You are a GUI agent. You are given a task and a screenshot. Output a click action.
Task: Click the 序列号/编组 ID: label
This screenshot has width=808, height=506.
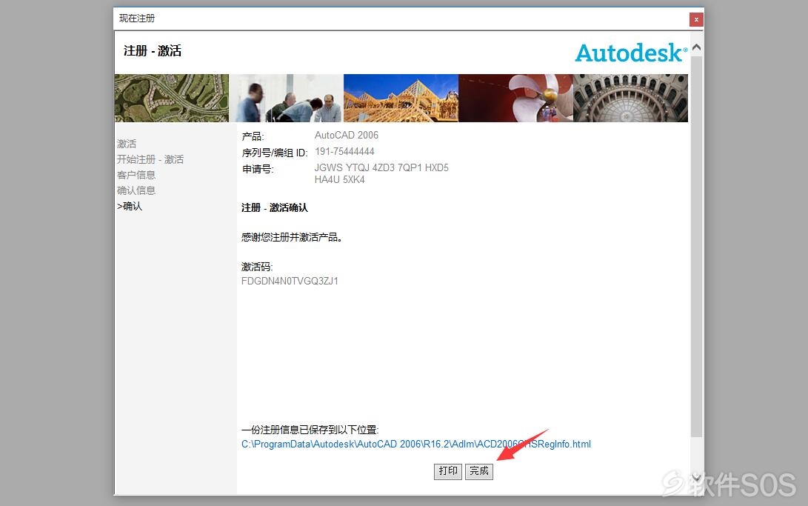(275, 153)
